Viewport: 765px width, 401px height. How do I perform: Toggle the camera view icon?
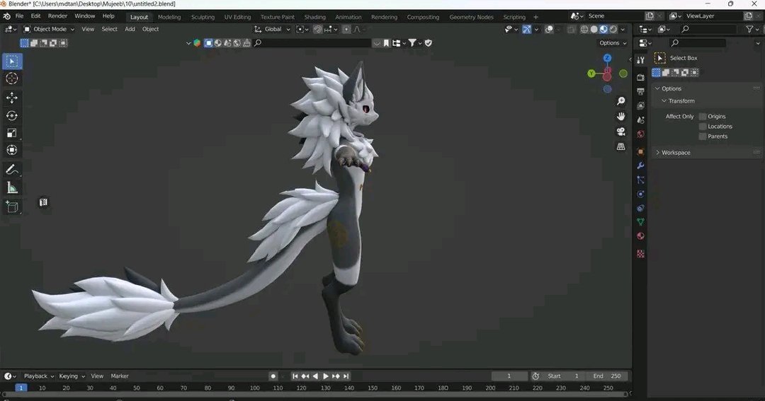click(x=620, y=132)
